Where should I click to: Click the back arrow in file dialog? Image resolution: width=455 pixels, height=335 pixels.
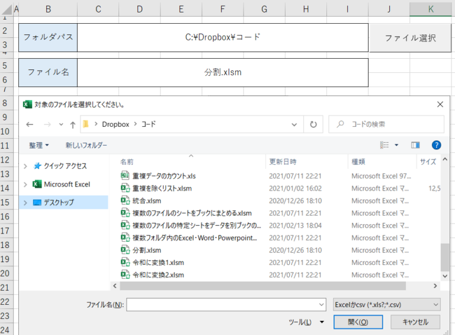(x=30, y=125)
